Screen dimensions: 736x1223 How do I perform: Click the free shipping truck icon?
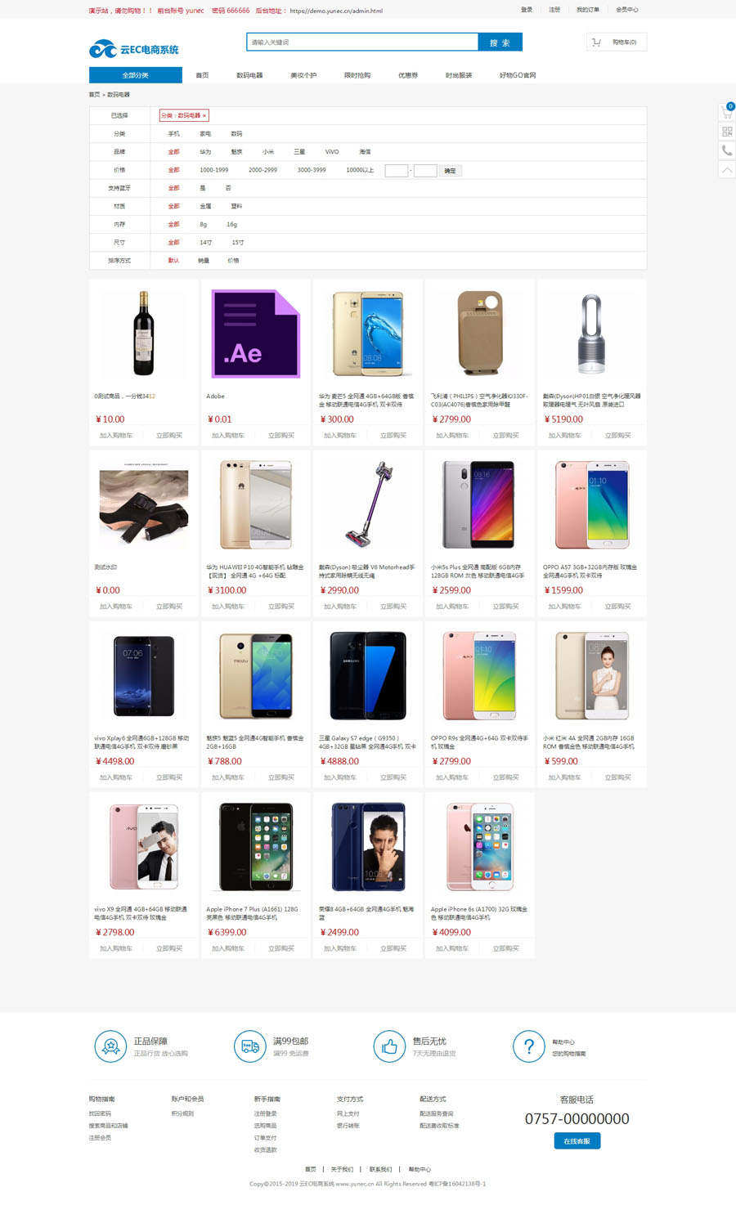click(250, 1046)
